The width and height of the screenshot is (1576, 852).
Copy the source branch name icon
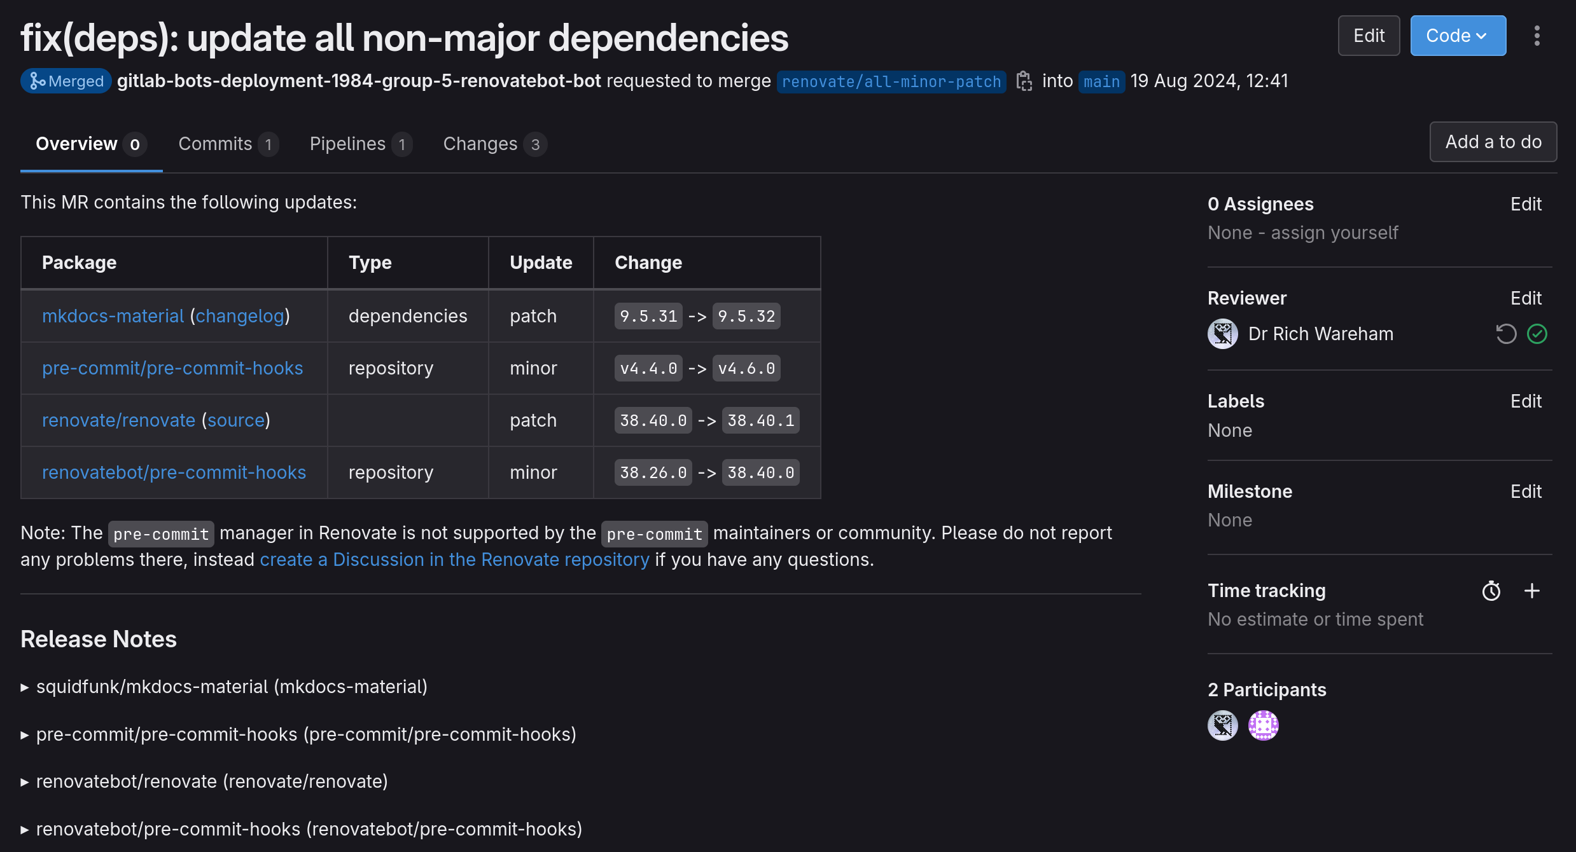tap(1024, 81)
